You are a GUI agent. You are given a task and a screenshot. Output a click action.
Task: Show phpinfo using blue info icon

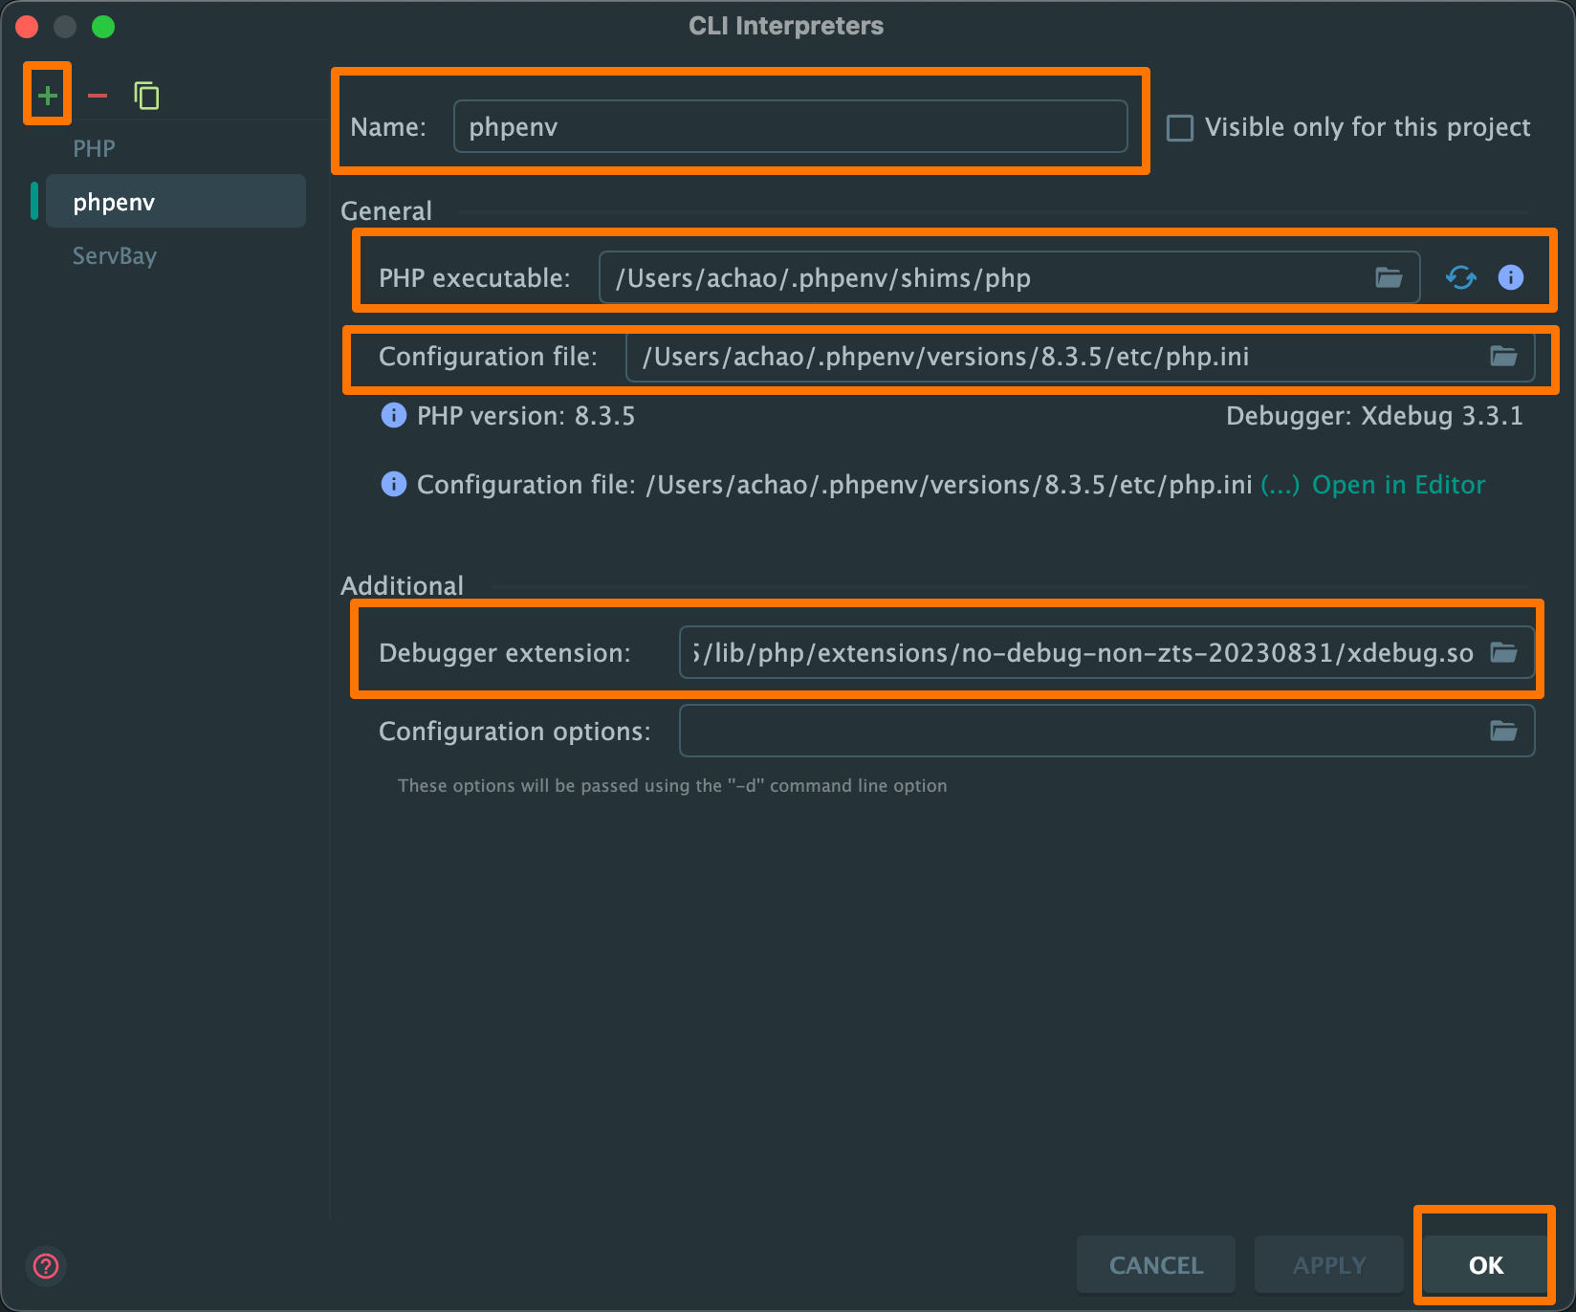pos(1510,278)
